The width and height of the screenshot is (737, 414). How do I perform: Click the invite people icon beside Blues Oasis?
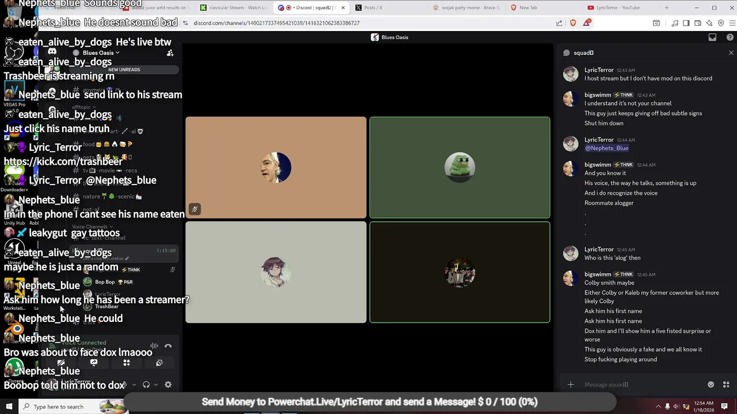click(x=170, y=53)
